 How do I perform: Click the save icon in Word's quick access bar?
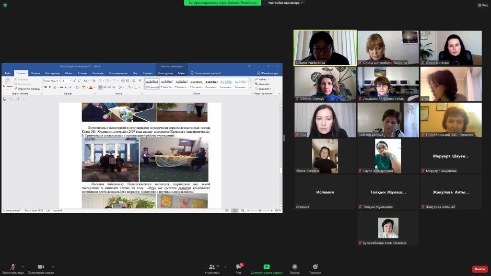coord(5,99)
